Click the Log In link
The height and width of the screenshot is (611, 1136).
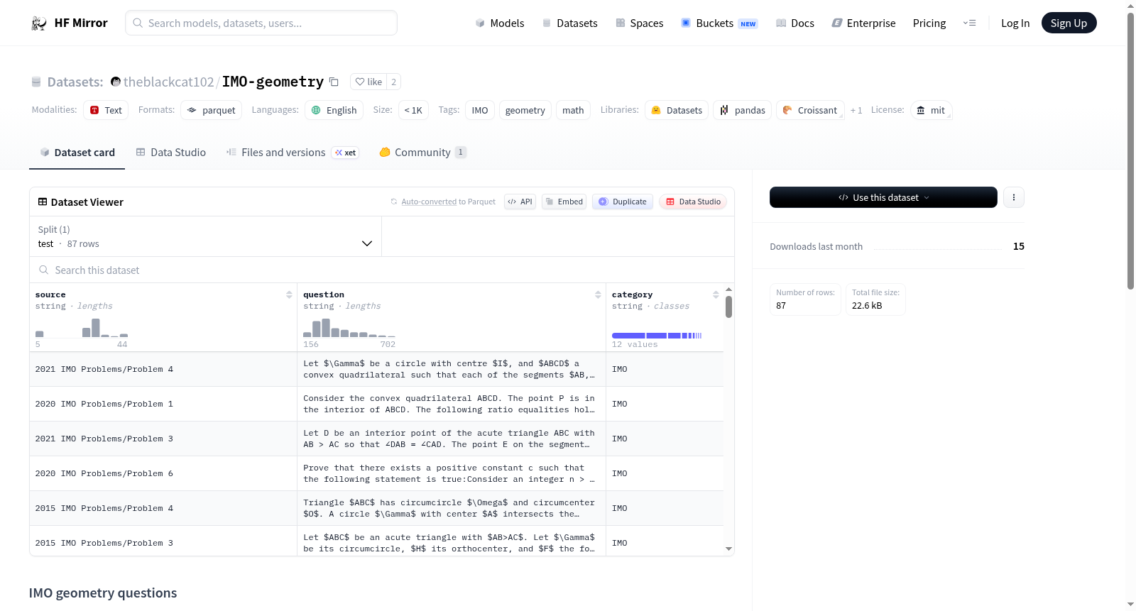[x=1015, y=23]
